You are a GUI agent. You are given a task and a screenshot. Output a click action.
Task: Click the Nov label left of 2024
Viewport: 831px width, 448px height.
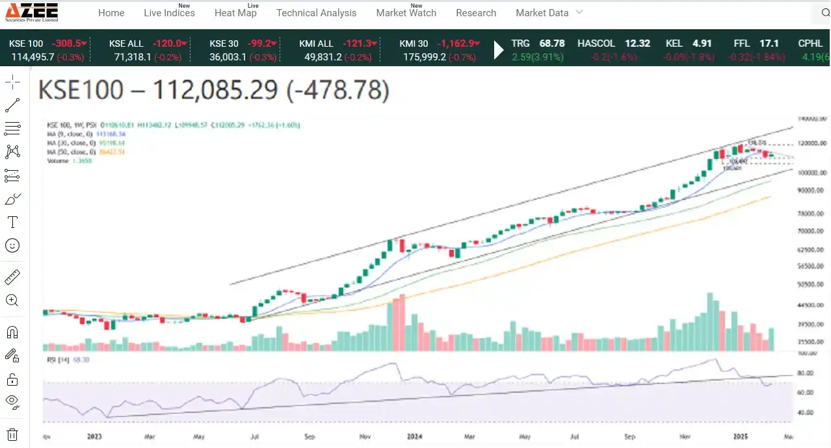pos(364,438)
